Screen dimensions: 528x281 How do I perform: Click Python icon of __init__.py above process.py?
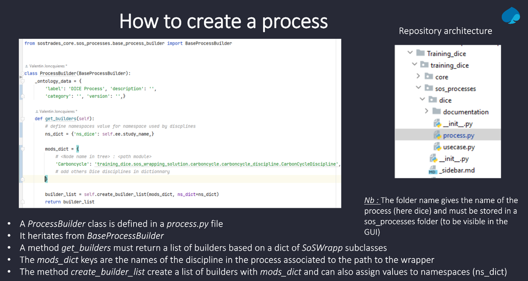[437, 123]
